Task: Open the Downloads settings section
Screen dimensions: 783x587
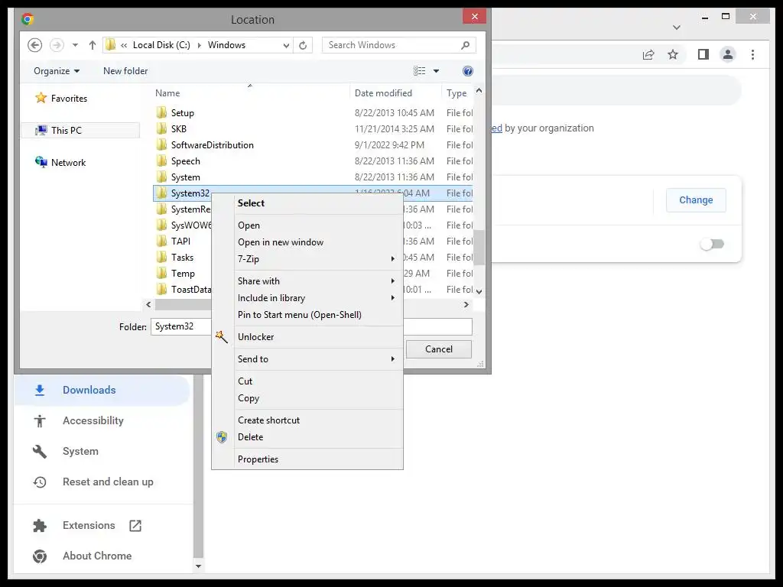Action: coord(102,391)
